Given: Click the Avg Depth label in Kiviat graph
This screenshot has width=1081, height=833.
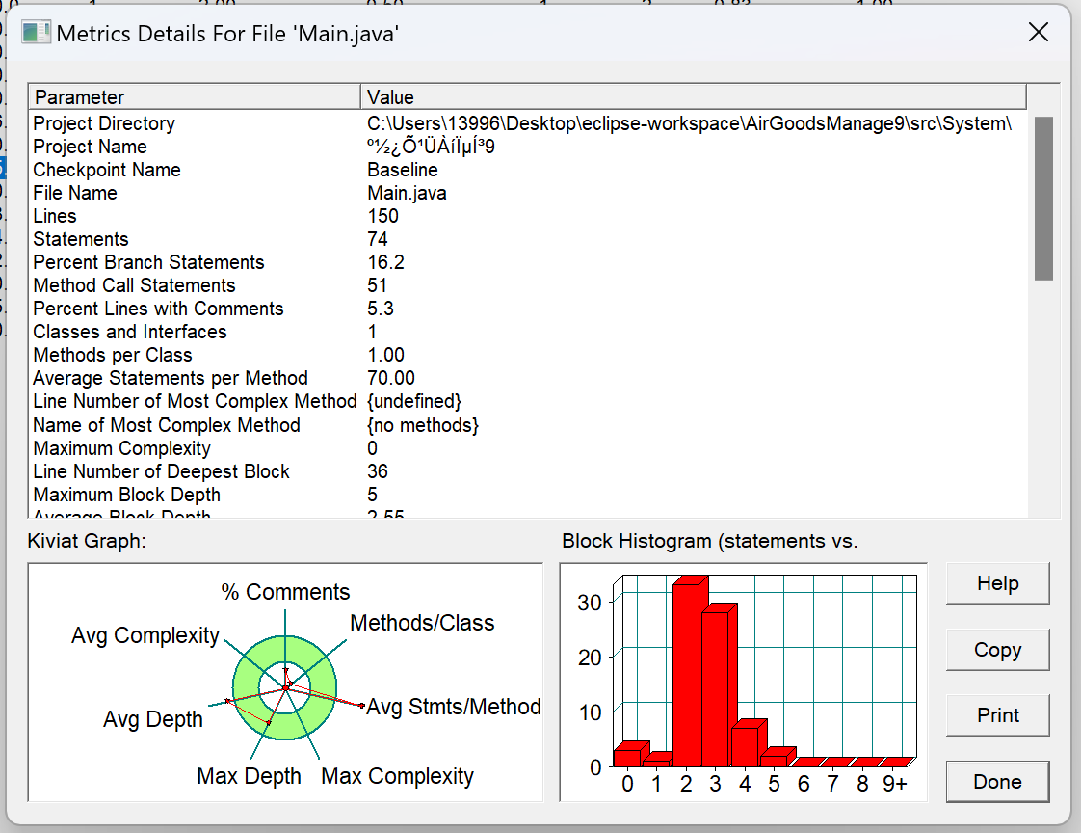Looking at the screenshot, I should [153, 720].
